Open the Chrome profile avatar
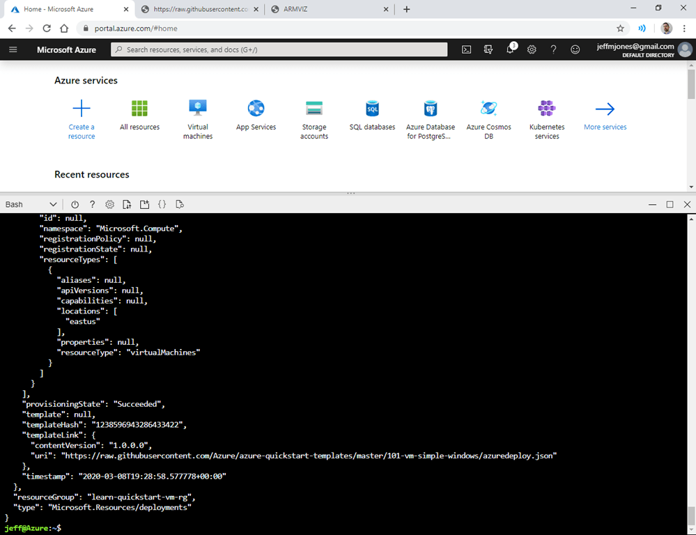 [x=666, y=29]
